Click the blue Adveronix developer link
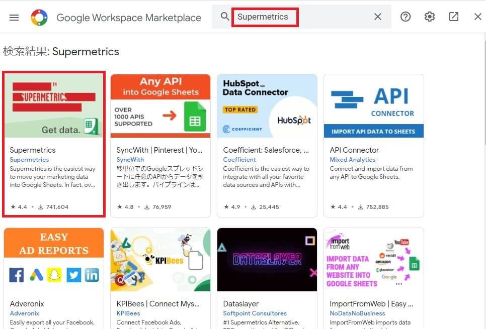The width and height of the screenshot is (486, 329). 24,313
